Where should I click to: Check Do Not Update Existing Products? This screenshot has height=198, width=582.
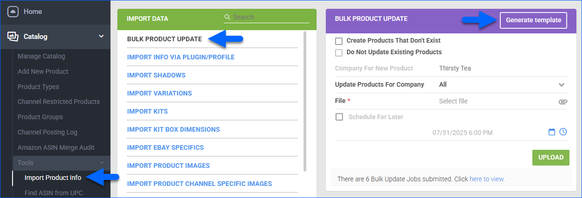pyautogui.click(x=339, y=52)
